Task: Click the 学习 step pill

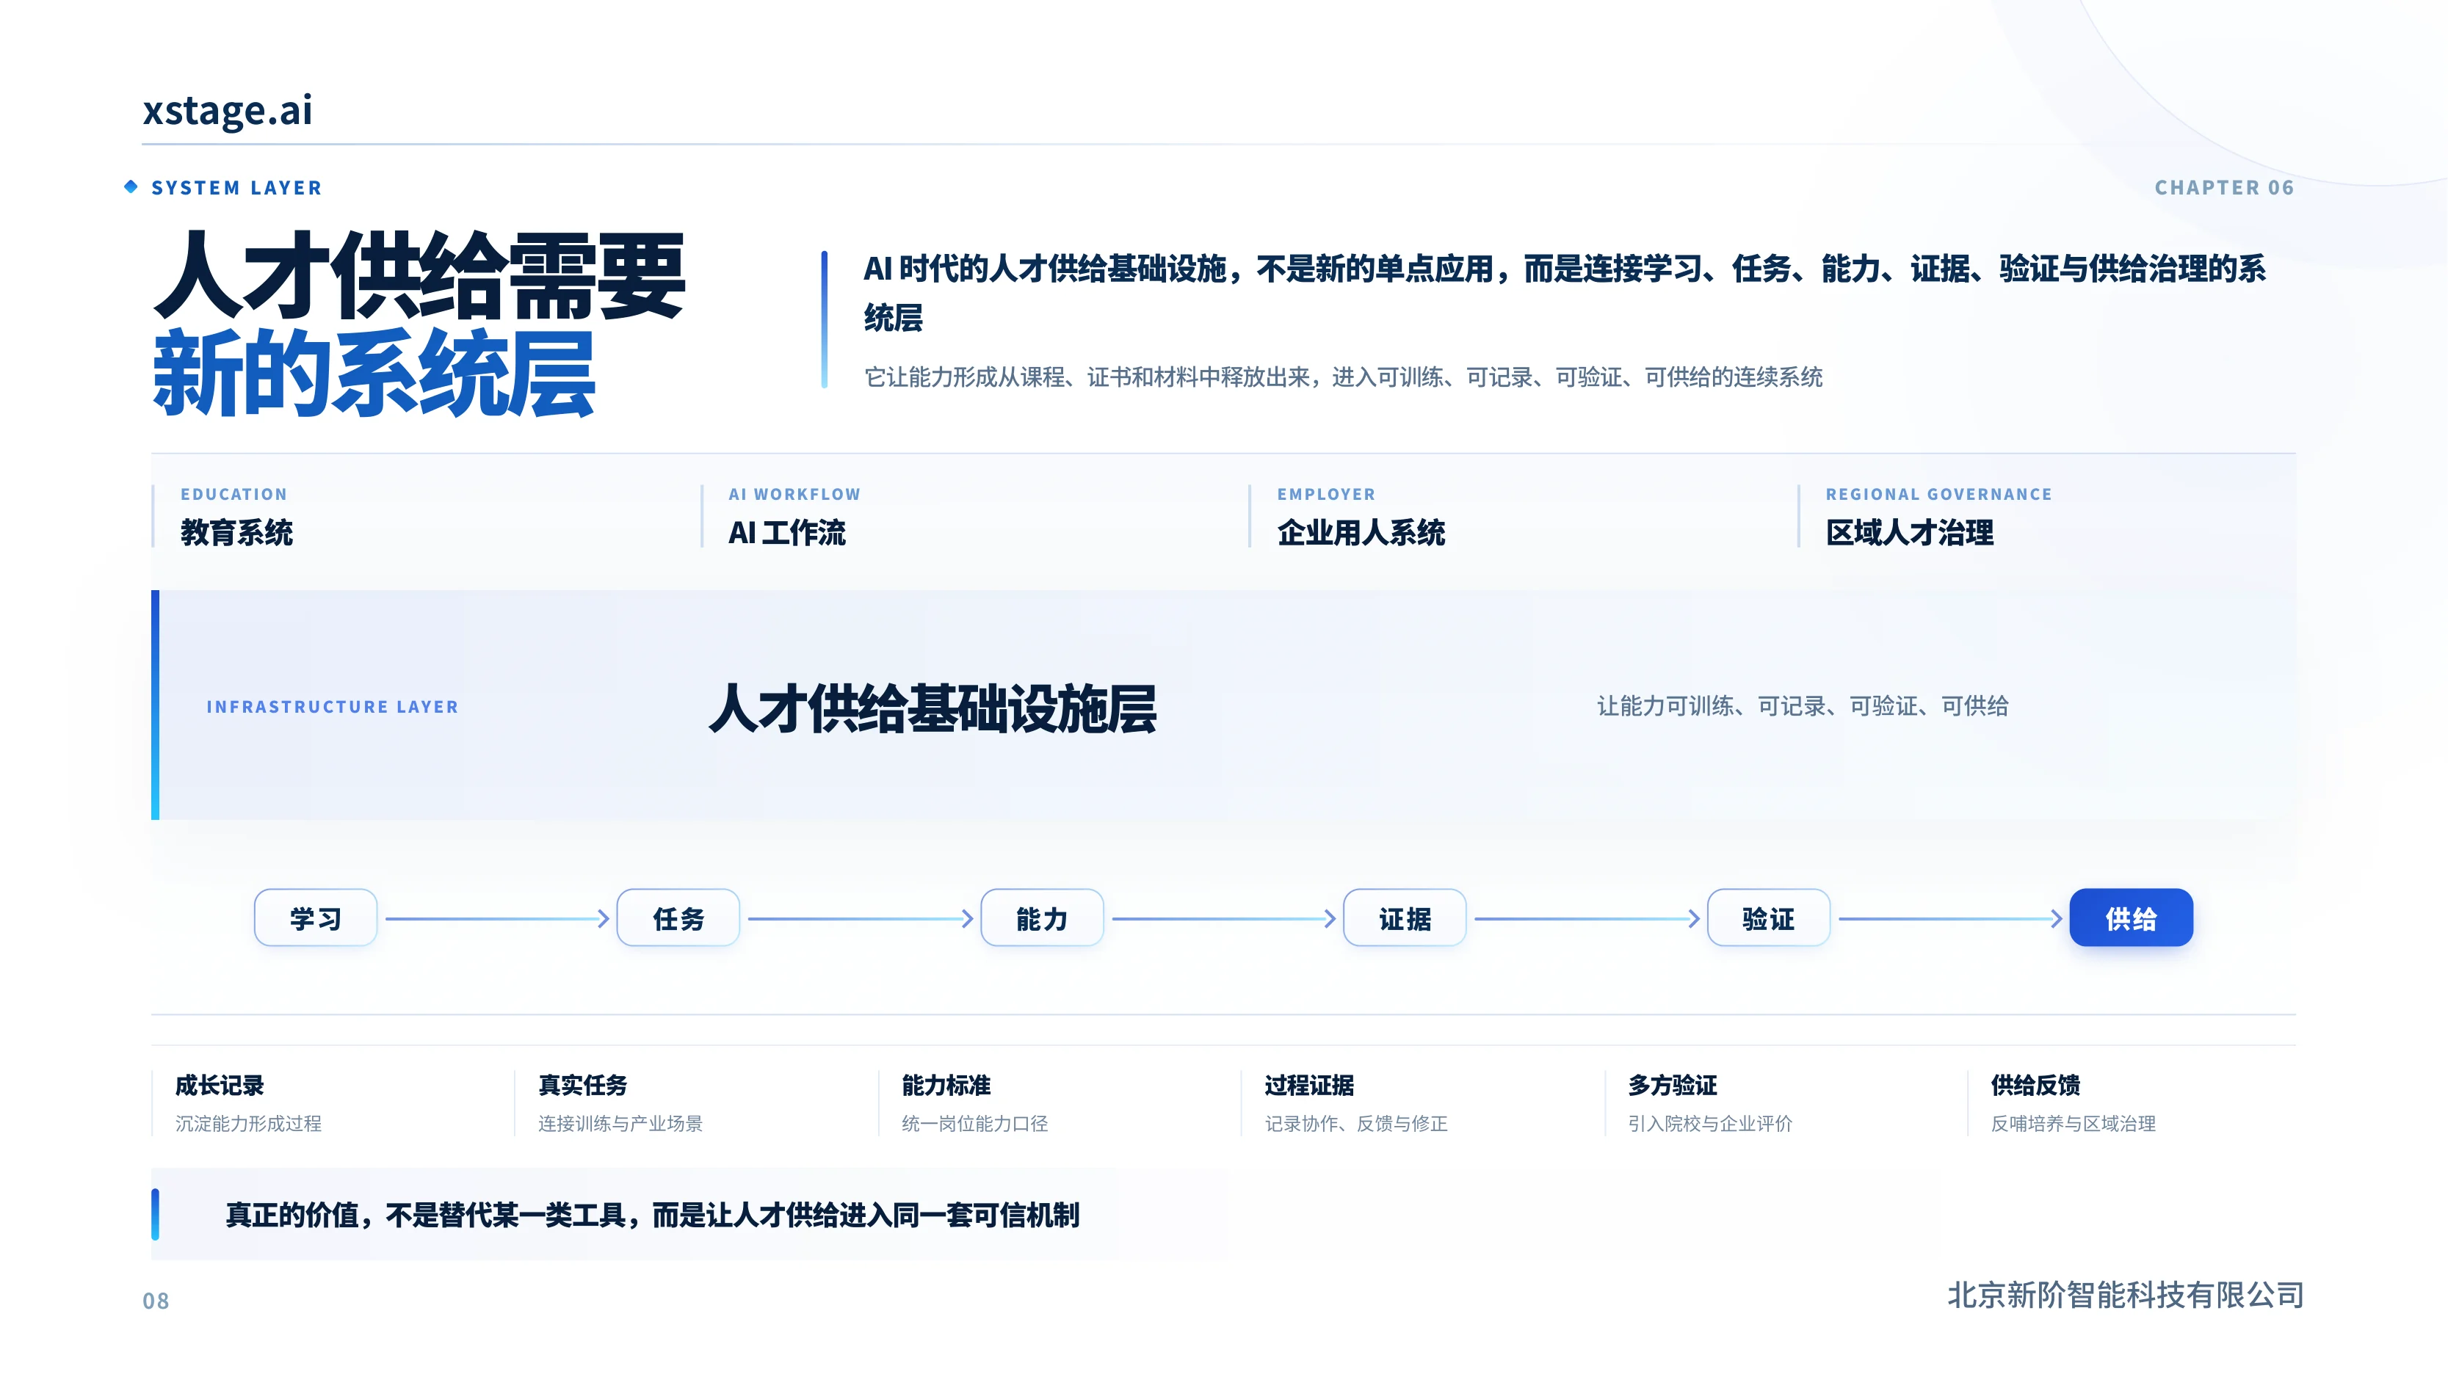Action: (x=316, y=918)
